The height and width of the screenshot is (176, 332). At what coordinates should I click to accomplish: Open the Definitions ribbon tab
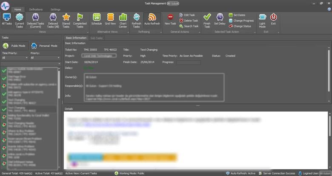tap(36, 9)
